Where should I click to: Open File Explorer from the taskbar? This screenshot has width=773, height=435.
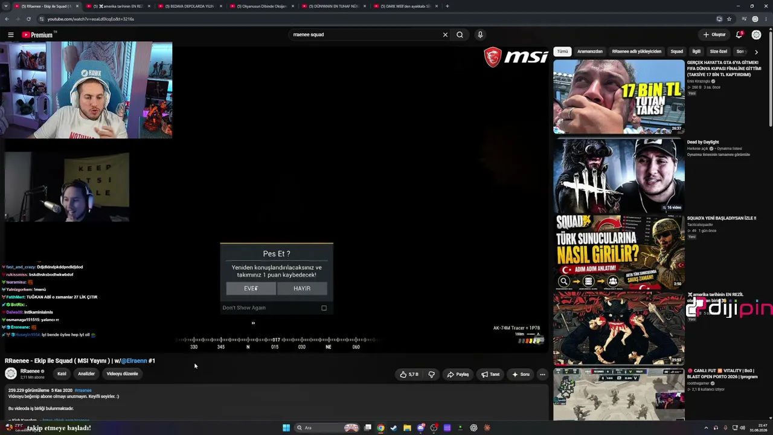pyautogui.click(x=407, y=428)
